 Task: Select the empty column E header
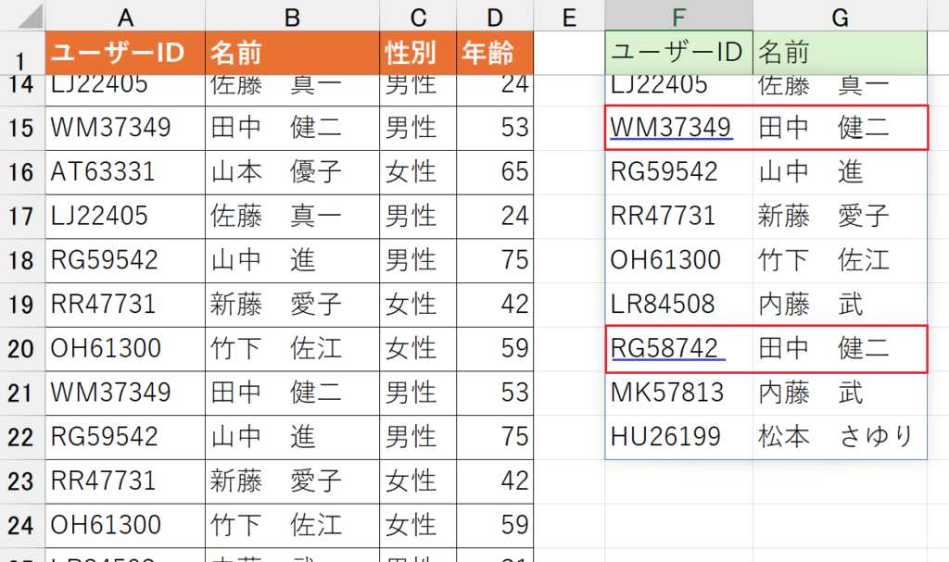[x=568, y=14]
